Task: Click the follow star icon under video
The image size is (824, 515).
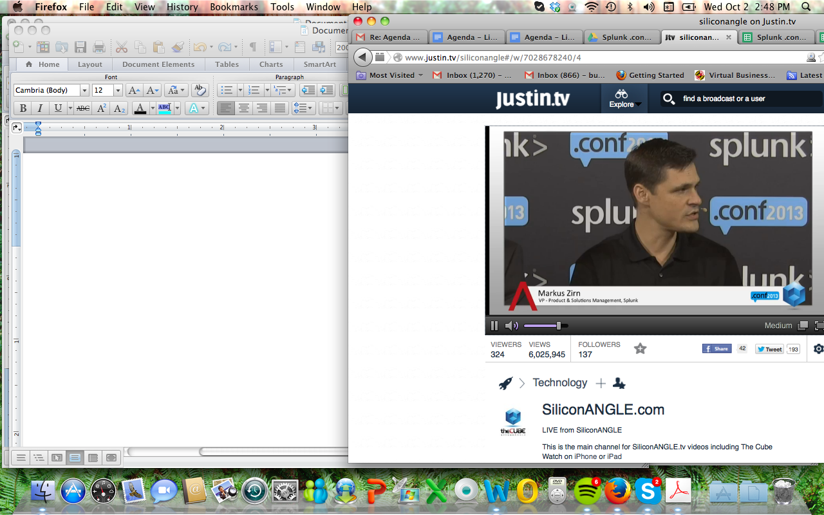Action: (x=640, y=348)
